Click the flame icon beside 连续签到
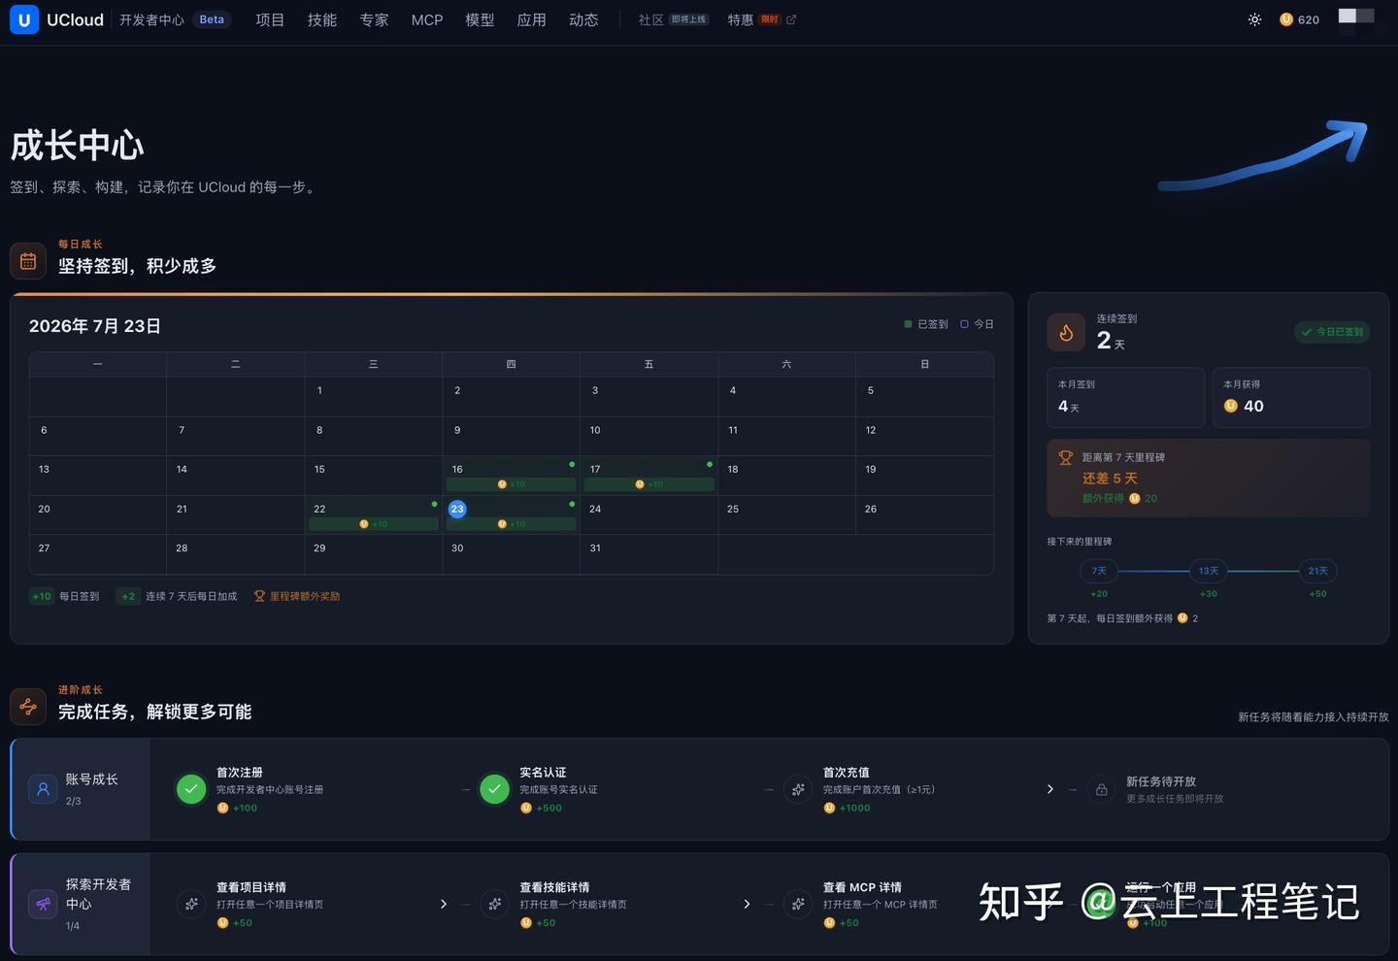 (x=1066, y=332)
